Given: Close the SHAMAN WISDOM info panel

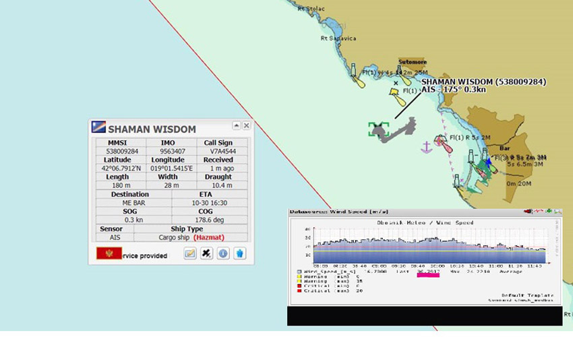Looking at the screenshot, I should pos(247,125).
